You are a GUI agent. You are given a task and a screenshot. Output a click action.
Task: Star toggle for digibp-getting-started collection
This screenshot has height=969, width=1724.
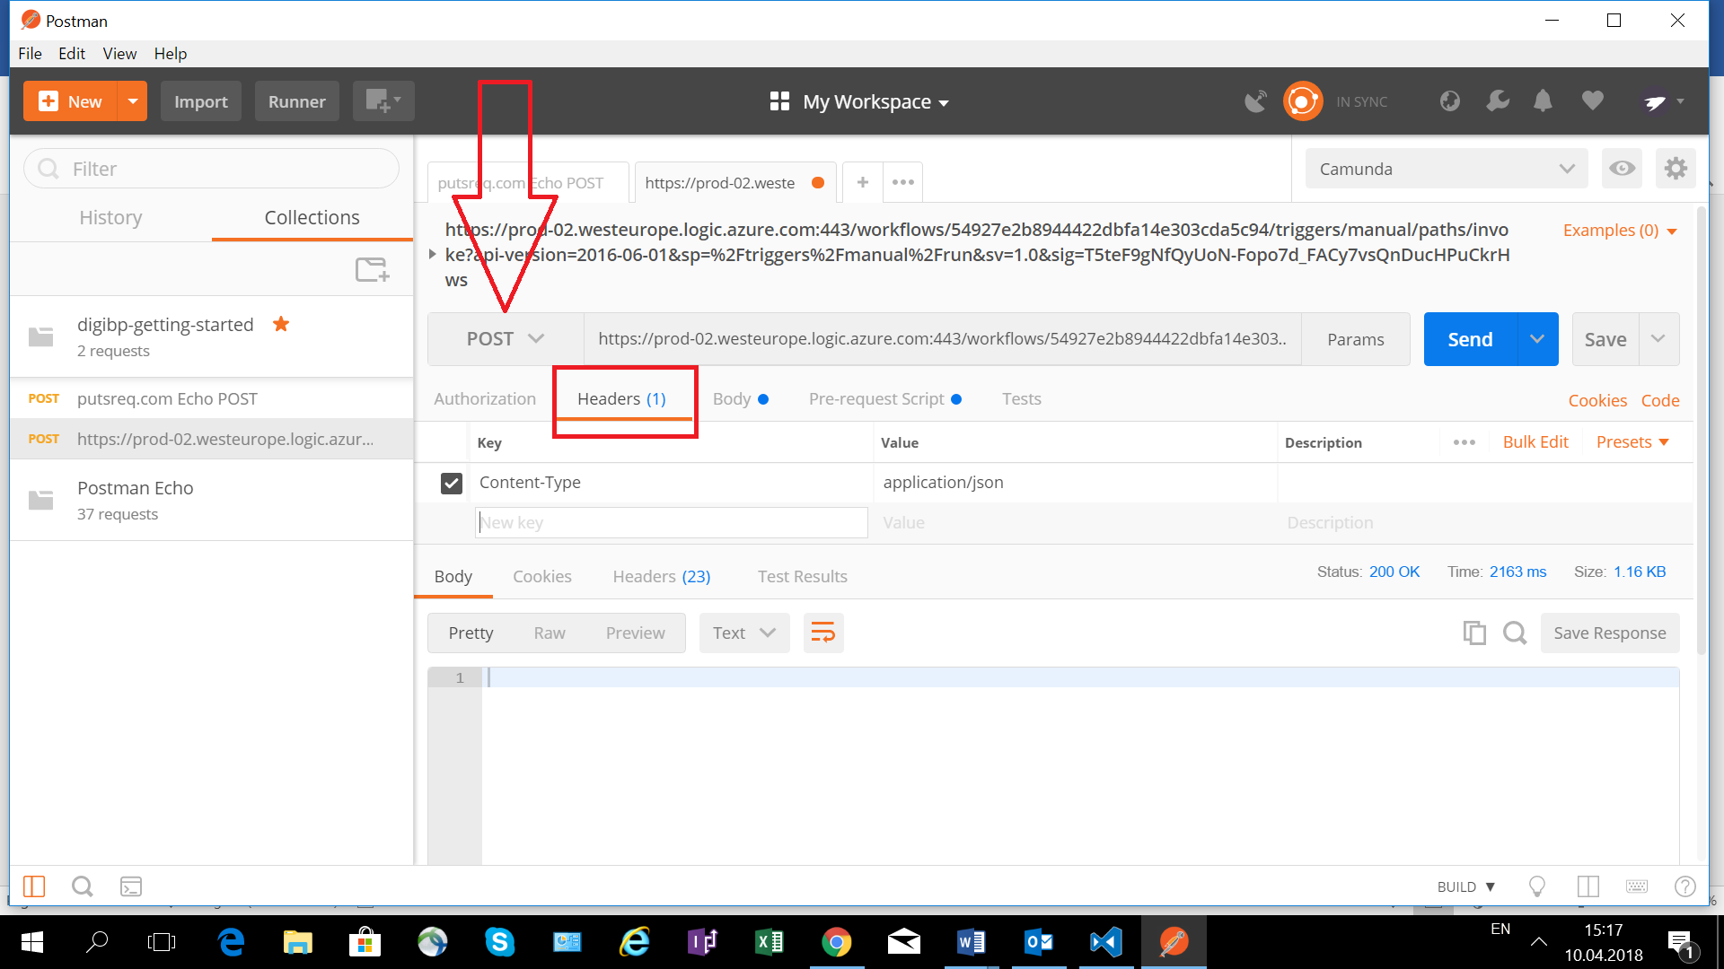coord(281,324)
